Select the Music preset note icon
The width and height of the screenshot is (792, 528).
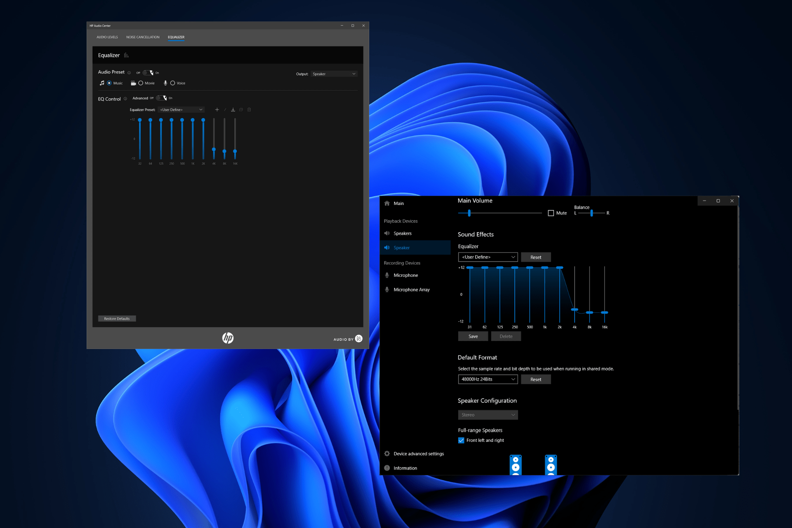(x=102, y=83)
